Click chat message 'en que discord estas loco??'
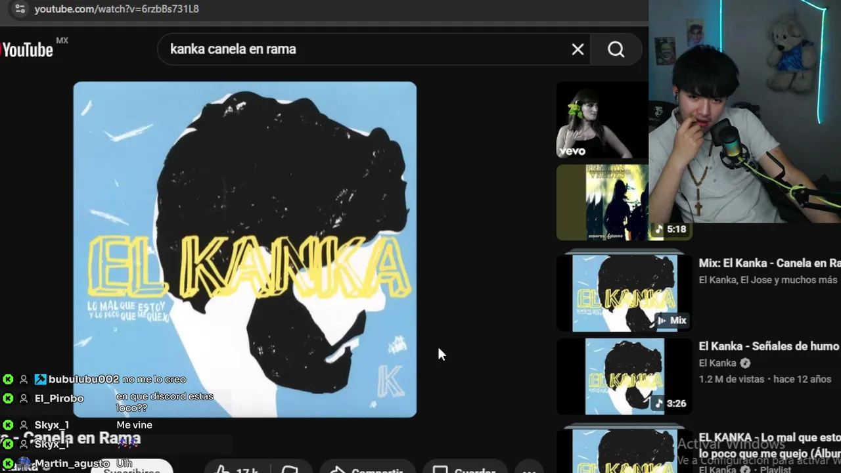This screenshot has width=841, height=473. (x=165, y=402)
